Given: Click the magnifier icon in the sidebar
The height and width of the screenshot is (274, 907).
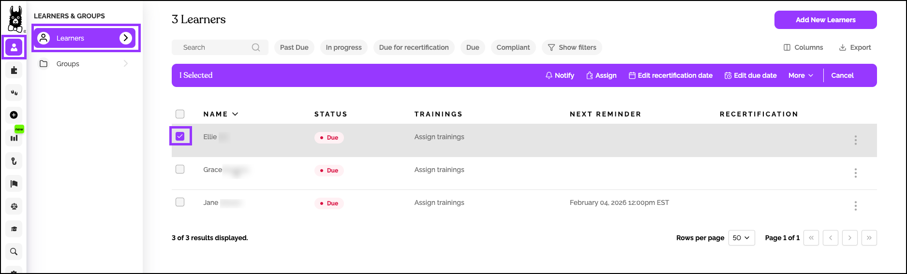Looking at the screenshot, I should click(x=14, y=251).
